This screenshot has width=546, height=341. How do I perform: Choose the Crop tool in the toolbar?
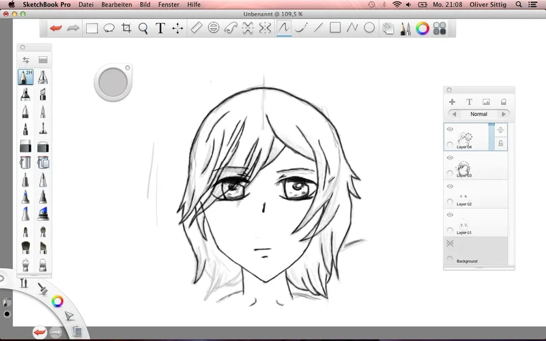(126, 28)
